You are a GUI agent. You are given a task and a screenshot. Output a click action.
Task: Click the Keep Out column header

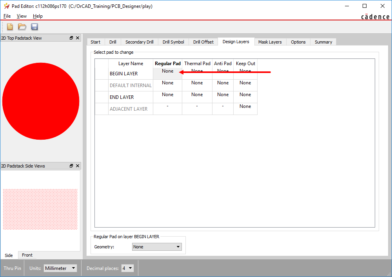coord(245,64)
